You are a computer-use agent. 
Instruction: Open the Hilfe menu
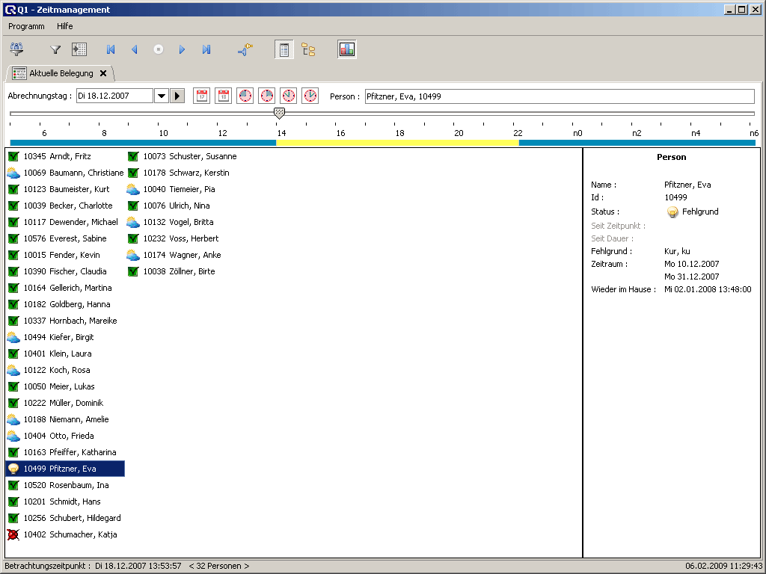coord(65,26)
